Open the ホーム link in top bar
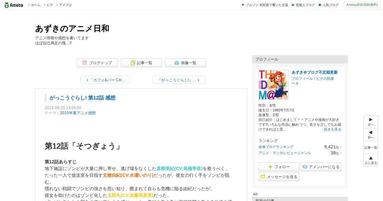The height and width of the screenshot is (201, 383). click(35, 5)
